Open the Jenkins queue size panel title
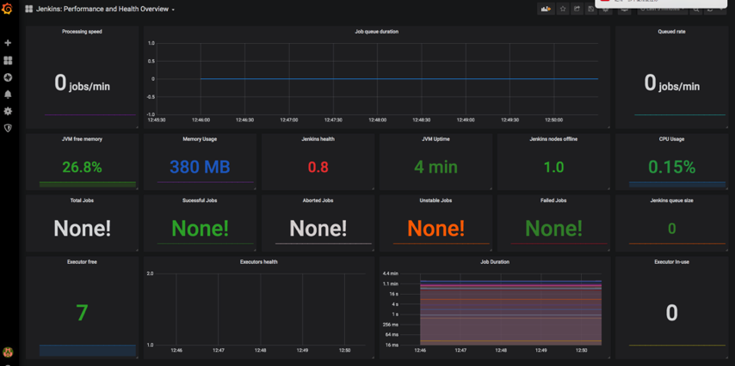735x366 pixels. (671, 200)
